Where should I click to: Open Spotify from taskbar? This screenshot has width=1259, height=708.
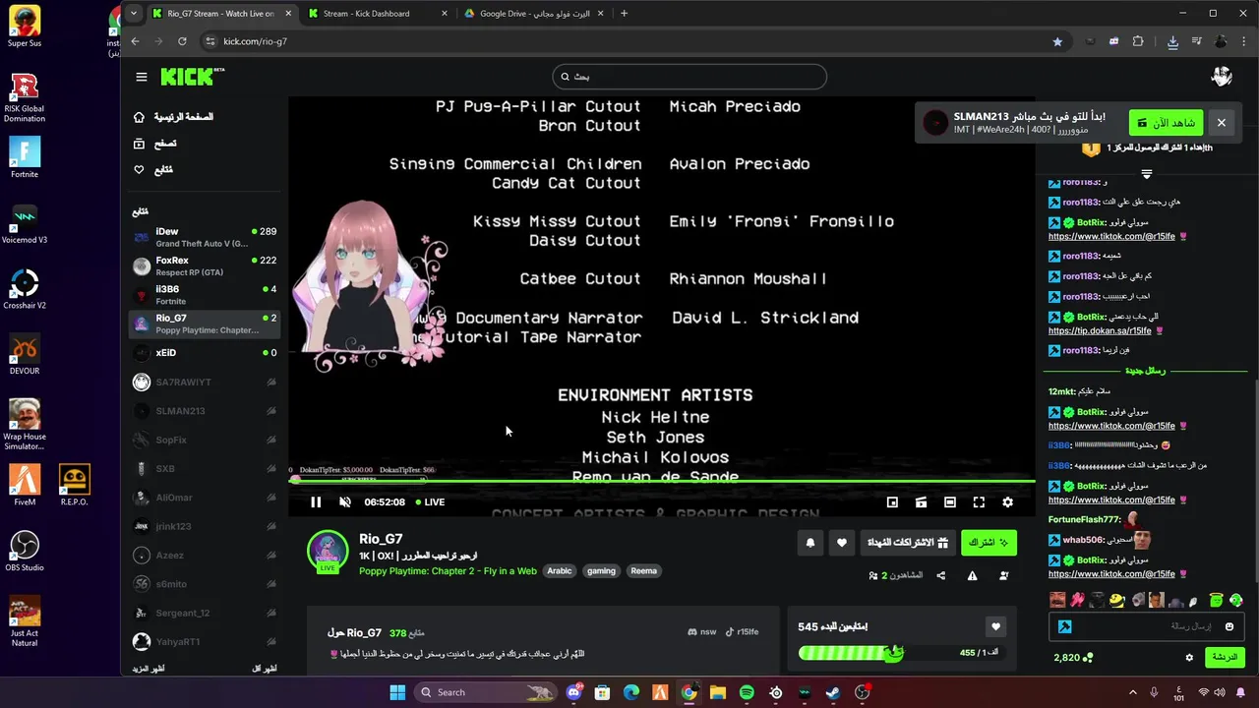pos(747,692)
